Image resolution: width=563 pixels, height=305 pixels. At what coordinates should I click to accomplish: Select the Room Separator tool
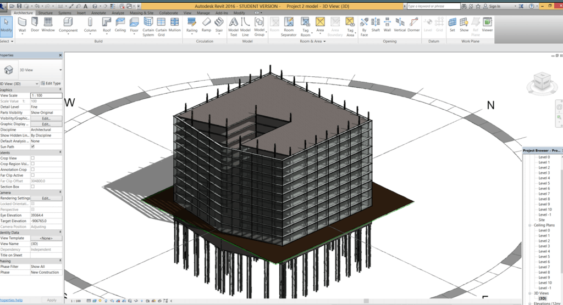click(x=289, y=27)
